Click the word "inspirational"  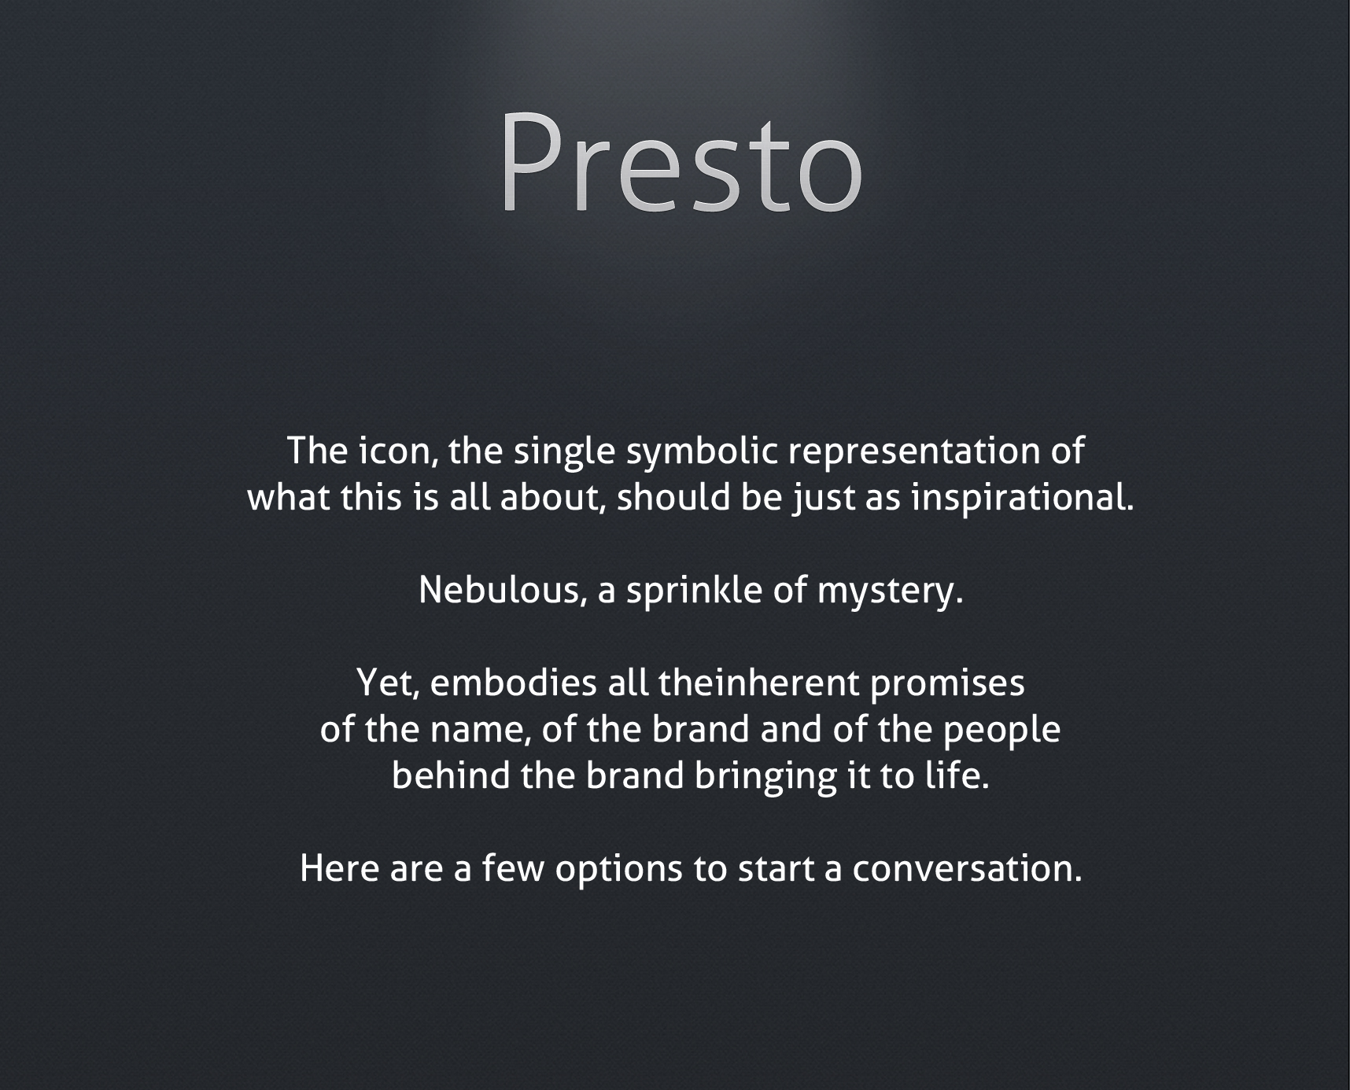point(1022,497)
